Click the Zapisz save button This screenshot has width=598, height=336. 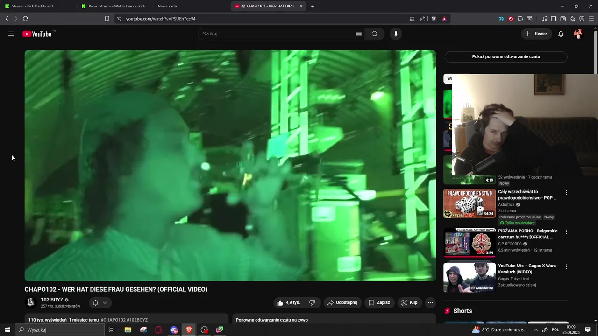tap(379, 303)
